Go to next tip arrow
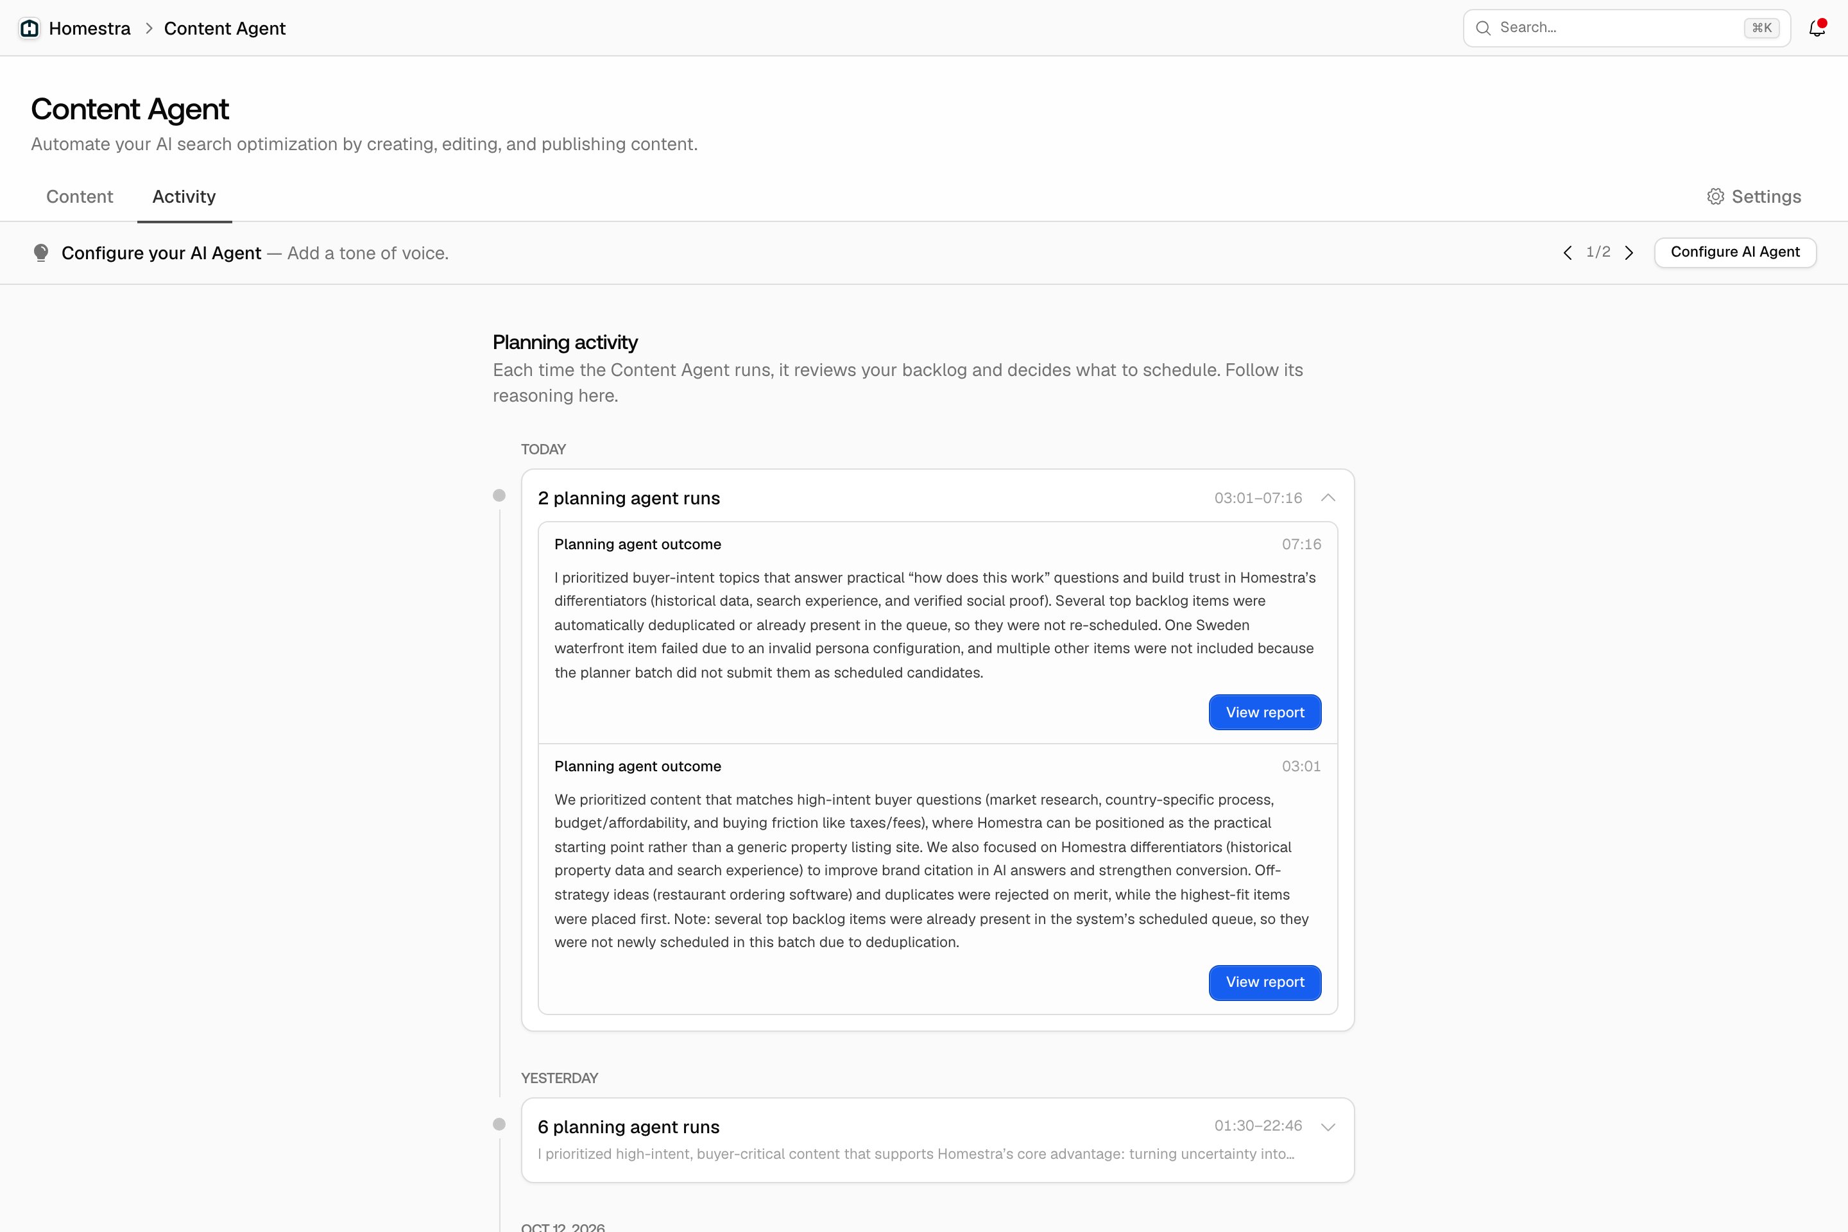Screen dimensions: 1848x1232 point(1629,253)
